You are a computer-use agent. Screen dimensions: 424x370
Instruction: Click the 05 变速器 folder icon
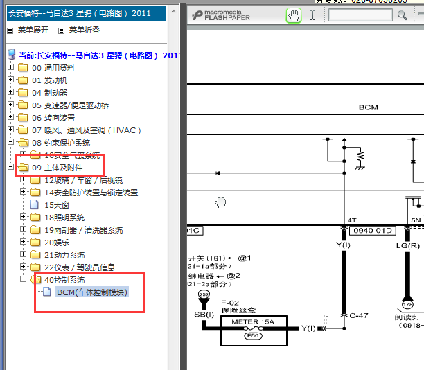pyautogui.click(x=23, y=105)
